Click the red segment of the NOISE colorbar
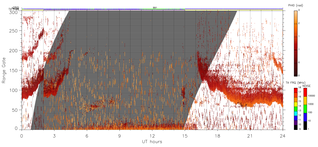318x147 pixels. click(305, 92)
